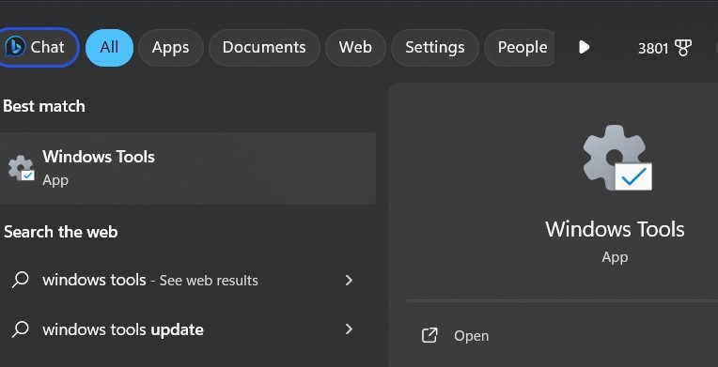Switch to the Documents filter tab
The image size is (718, 367).
point(264,47)
